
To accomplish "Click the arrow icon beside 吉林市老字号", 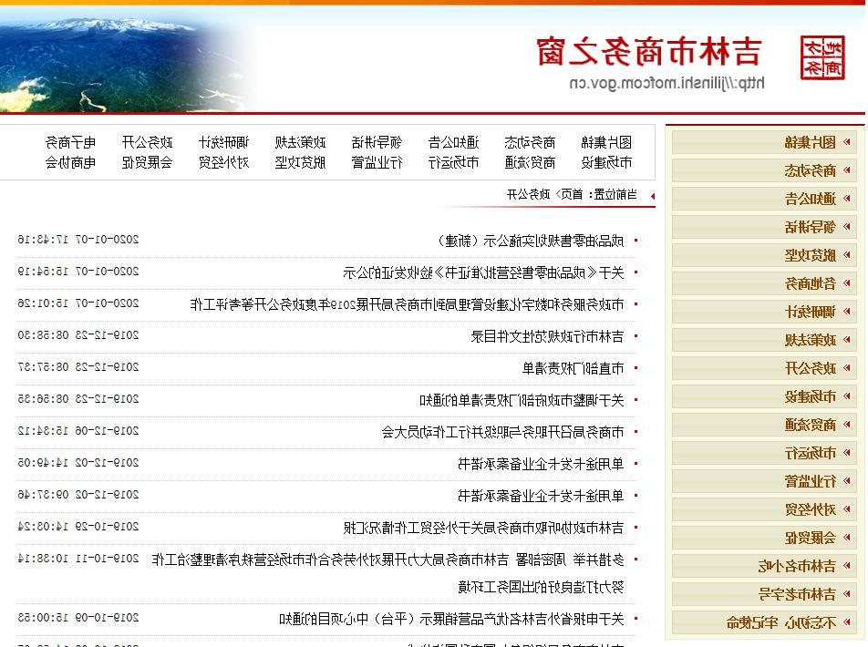I will (x=846, y=594).
